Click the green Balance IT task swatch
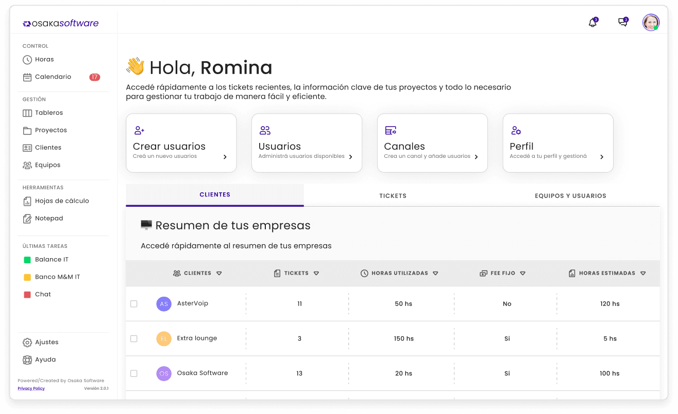Viewport: 678px width, 414px height. (27, 260)
